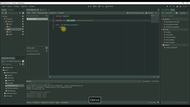Image resolution: width=190 pixels, height=107 pixels.
Task: Click Копировать output button
Action: (x=146, y=81)
